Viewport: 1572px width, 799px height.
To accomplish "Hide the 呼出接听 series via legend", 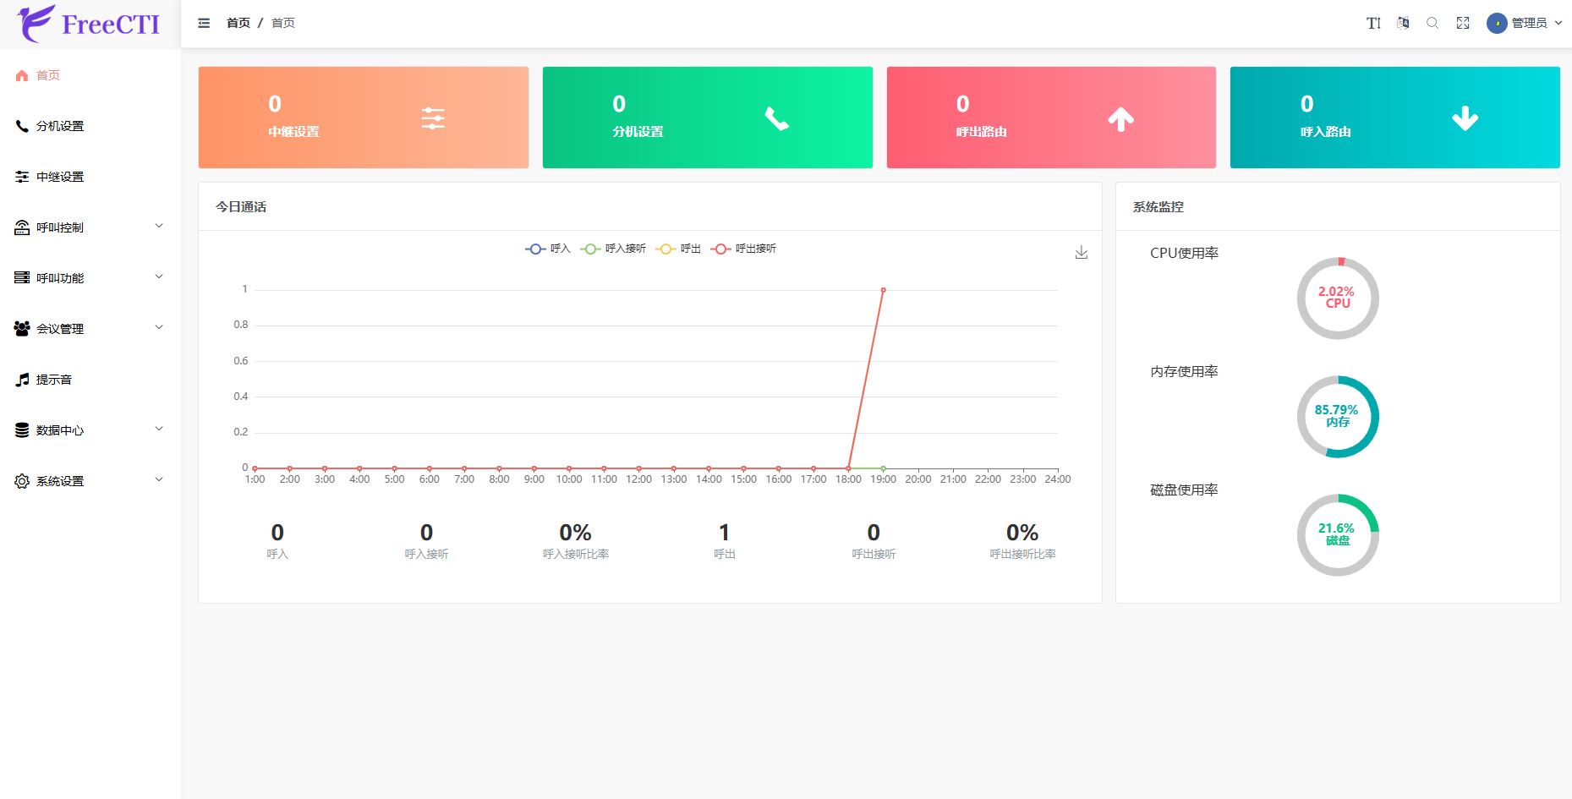I will (744, 249).
